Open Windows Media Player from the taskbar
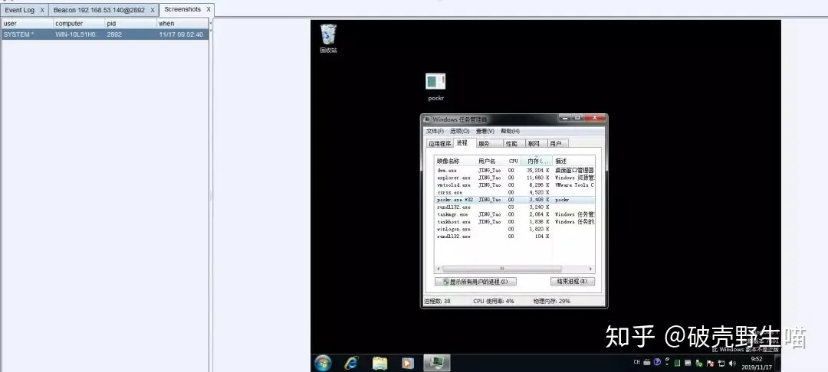The width and height of the screenshot is (828, 372). (408, 363)
